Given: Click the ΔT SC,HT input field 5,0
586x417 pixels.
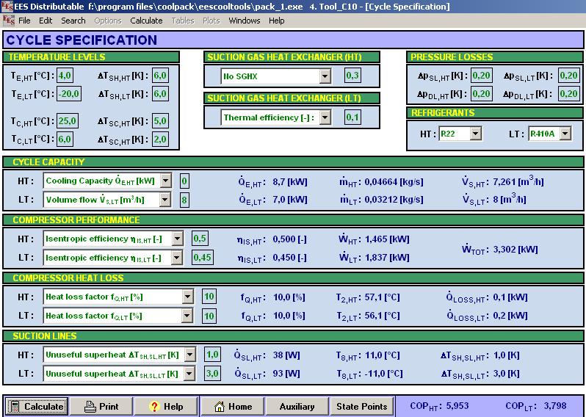Looking at the screenshot, I should tap(160, 120).
